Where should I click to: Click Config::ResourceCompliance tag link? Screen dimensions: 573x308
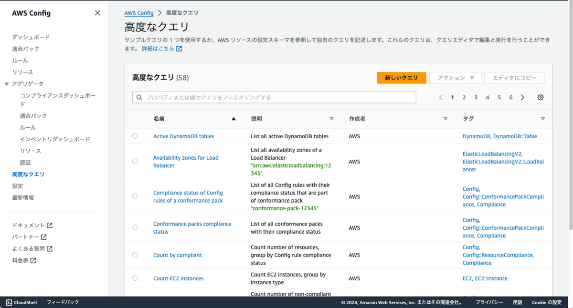pos(498,255)
